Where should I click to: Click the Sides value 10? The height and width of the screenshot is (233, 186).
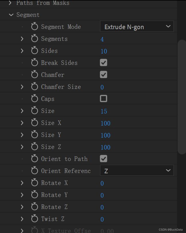[x=104, y=51]
